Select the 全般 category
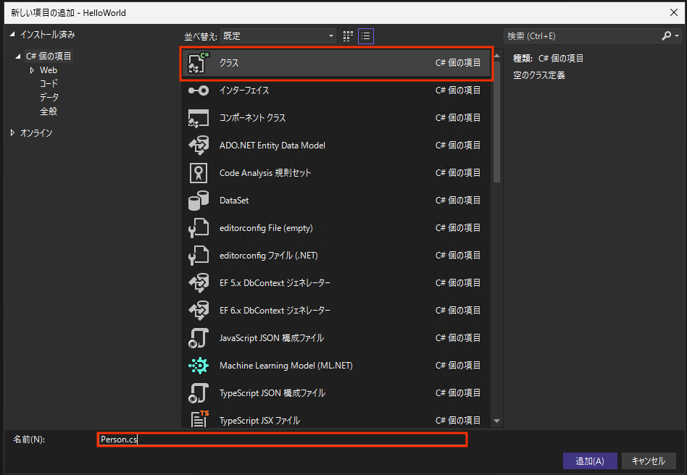Image resolution: width=687 pixels, height=475 pixels. (49, 112)
